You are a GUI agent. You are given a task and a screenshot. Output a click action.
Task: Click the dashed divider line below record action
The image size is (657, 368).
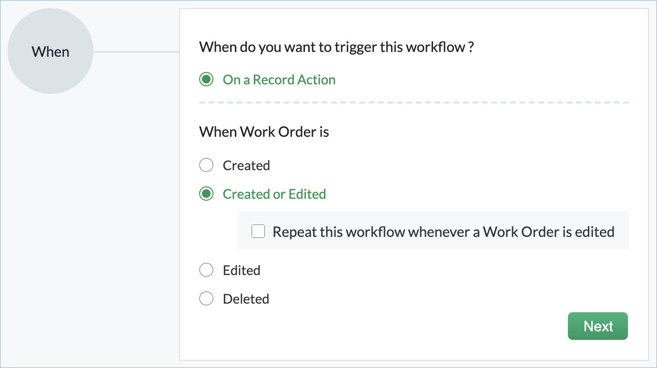coord(414,102)
